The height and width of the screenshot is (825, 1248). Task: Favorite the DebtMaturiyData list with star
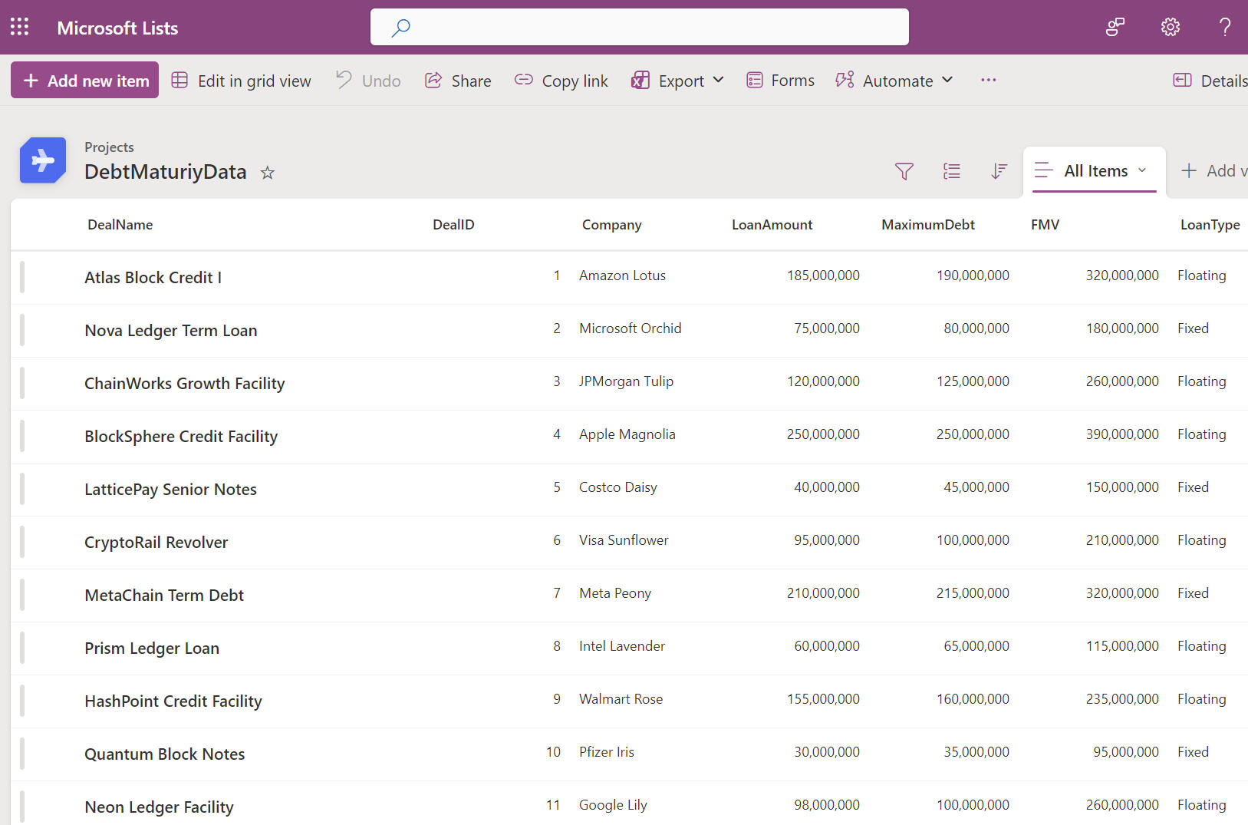(267, 173)
